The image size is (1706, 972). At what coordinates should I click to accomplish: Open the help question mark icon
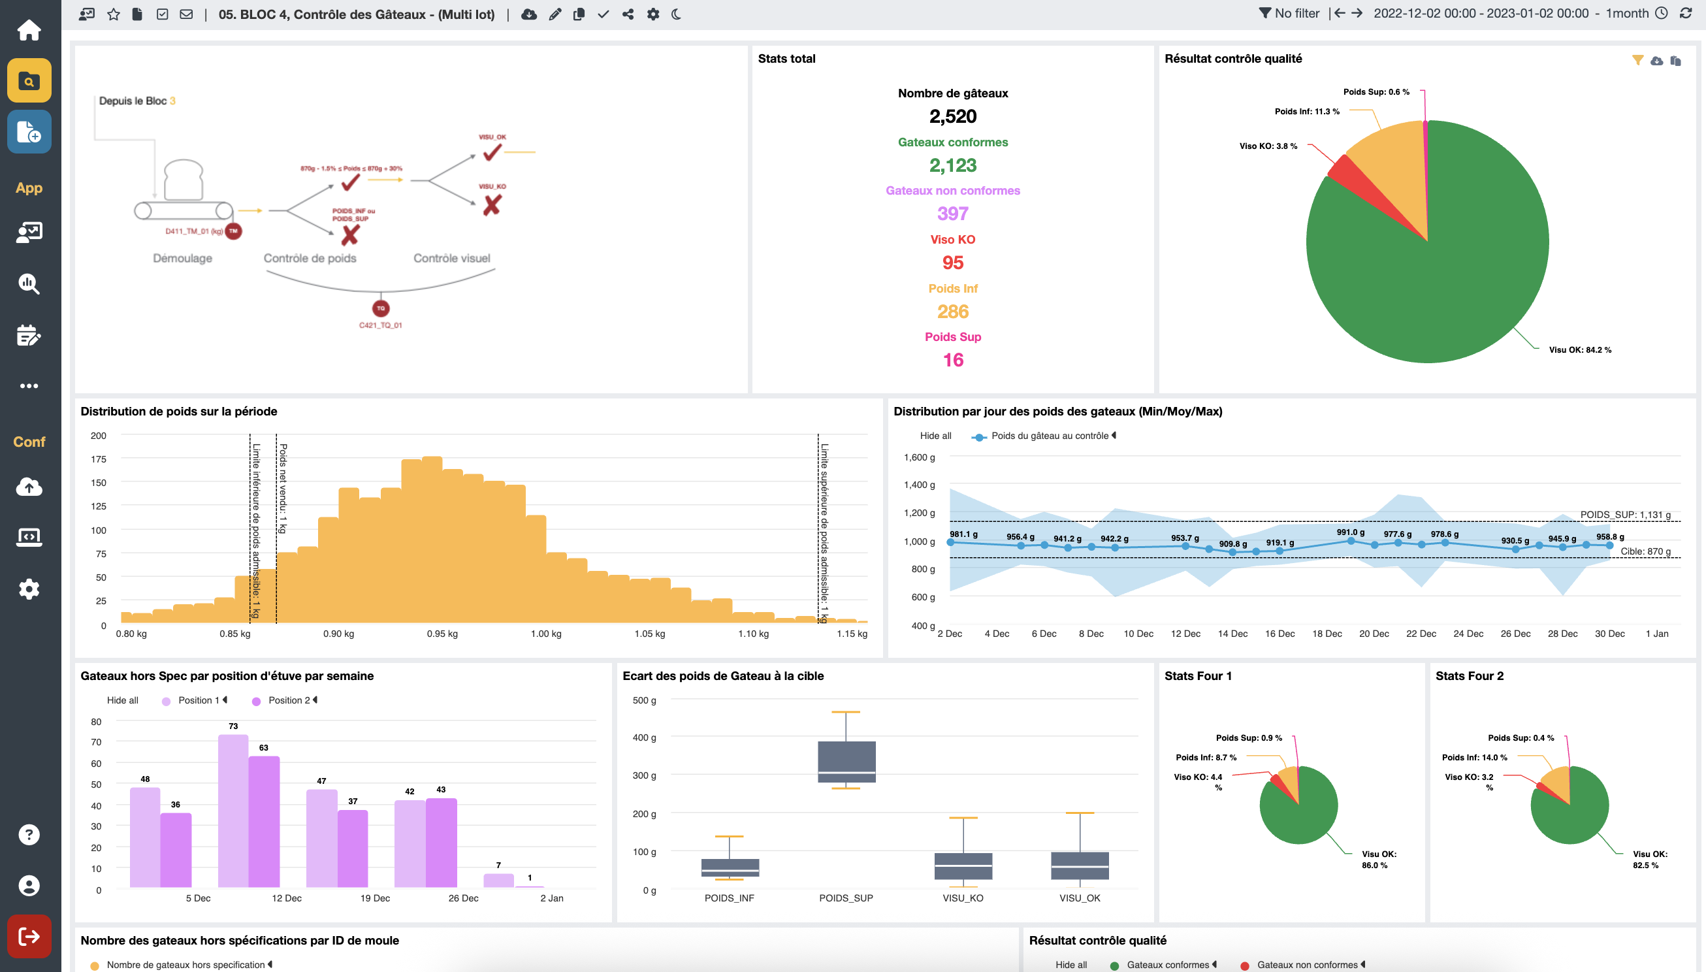29,834
